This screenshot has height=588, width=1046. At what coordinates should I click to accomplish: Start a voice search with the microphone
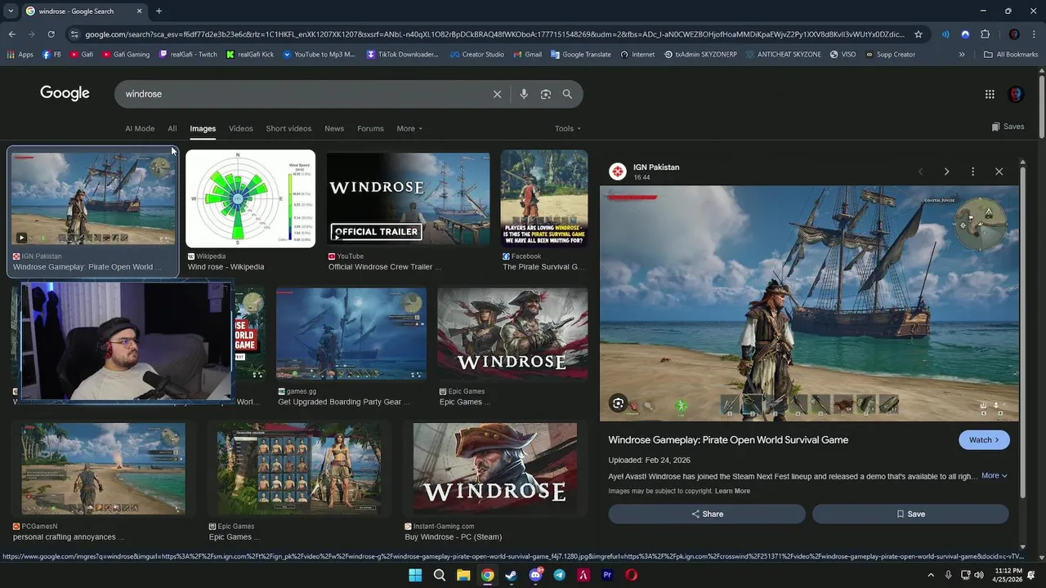click(524, 94)
